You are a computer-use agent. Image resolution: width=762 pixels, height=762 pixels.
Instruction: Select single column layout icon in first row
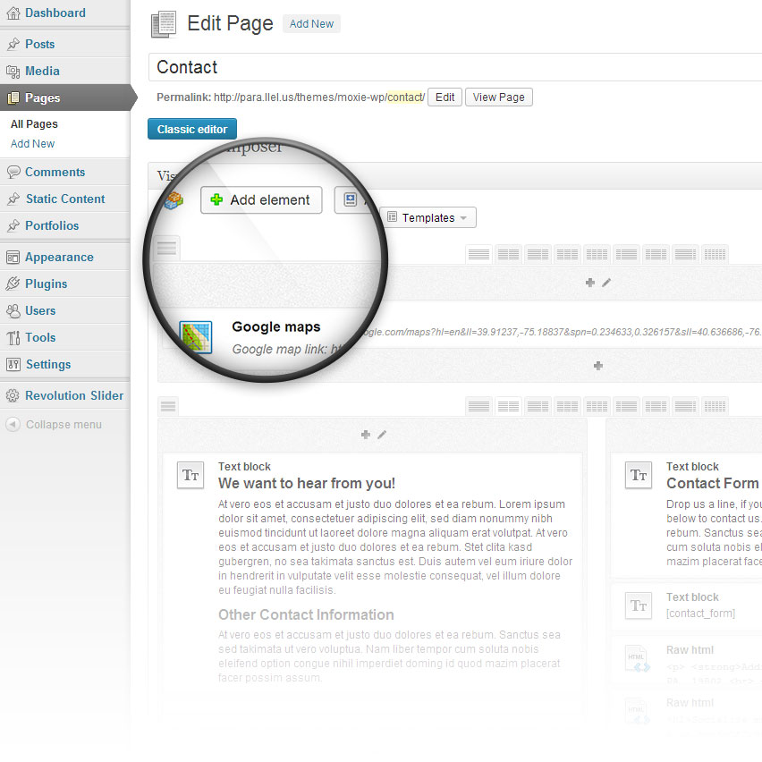tap(478, 255)
